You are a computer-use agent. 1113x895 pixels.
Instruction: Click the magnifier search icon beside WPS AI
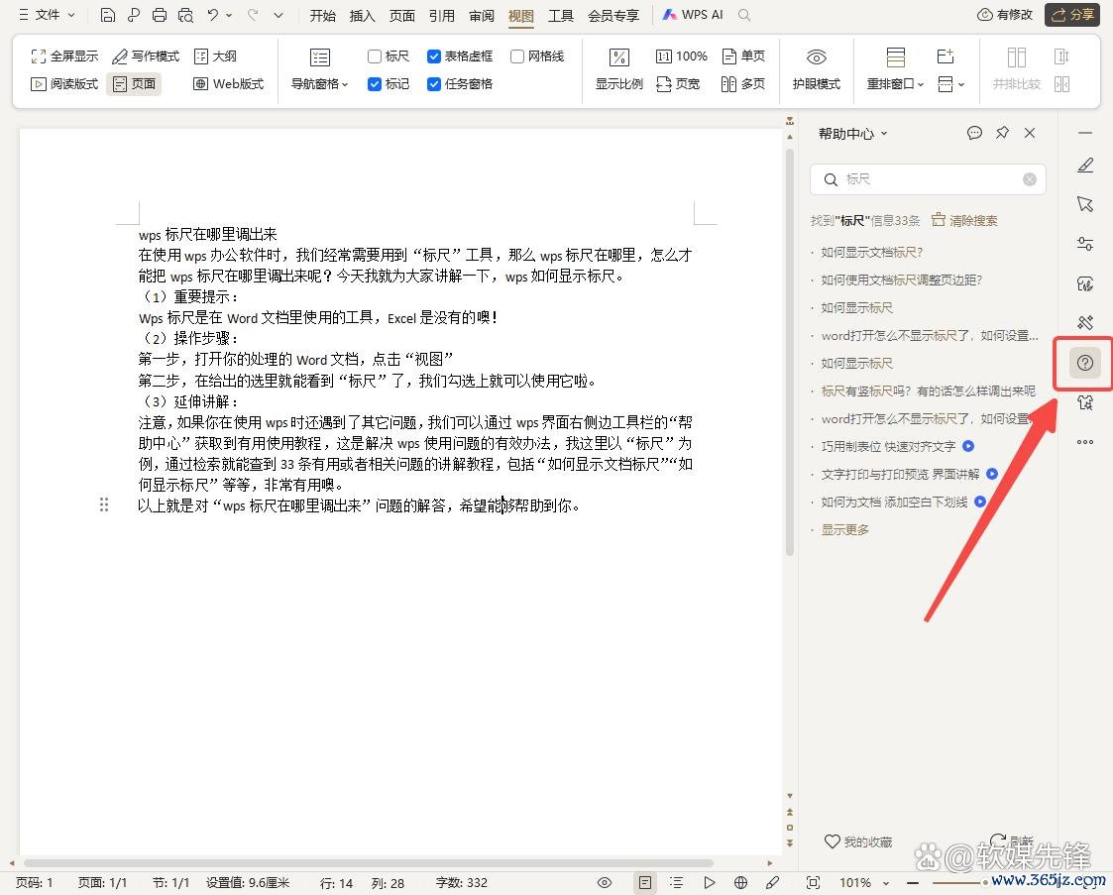coord(744,15)
